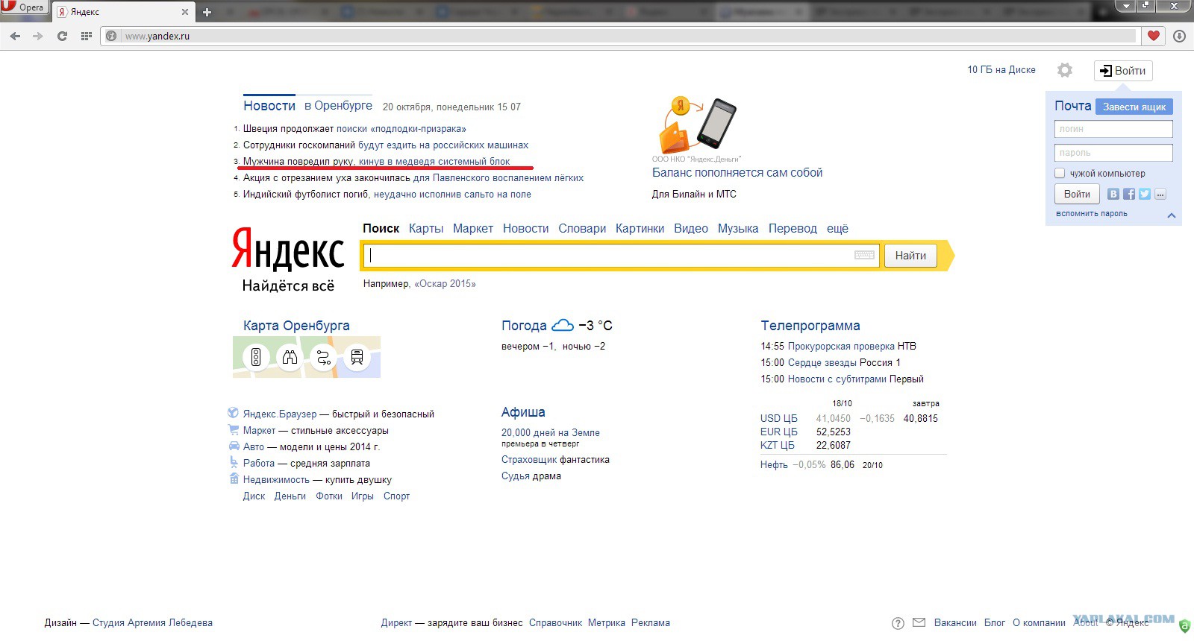
Task: Submit mail login with Войти button
Action: [x=1077, y=194]
